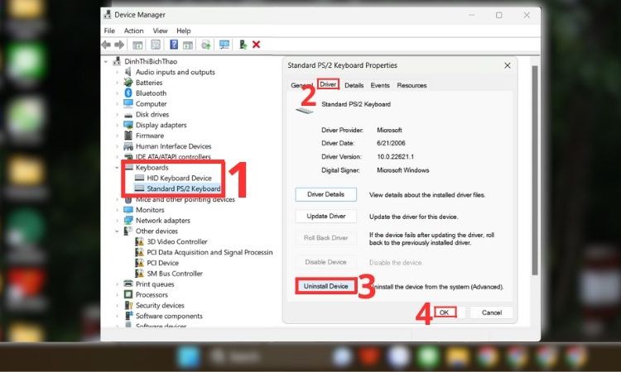Click the Update driver software toolbar icon
Image resolution: width=621 pixels, height=372 pixels.
(x=205, y=45)
